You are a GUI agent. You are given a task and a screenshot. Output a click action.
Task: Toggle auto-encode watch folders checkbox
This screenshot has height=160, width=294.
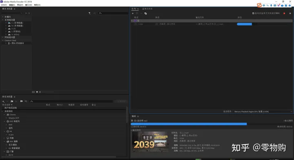[x=253, y=13]
